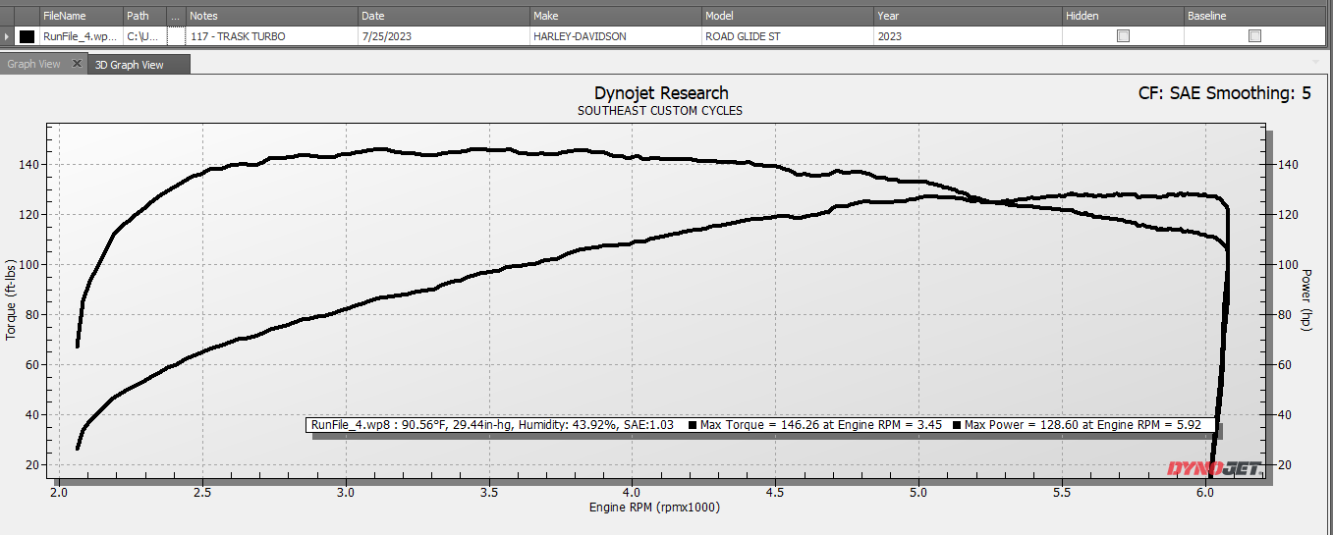Select the 7/25/2023 date cell
Viewport: 1333px width, 535px height.
pyautogui.click(x=444, y=36)
